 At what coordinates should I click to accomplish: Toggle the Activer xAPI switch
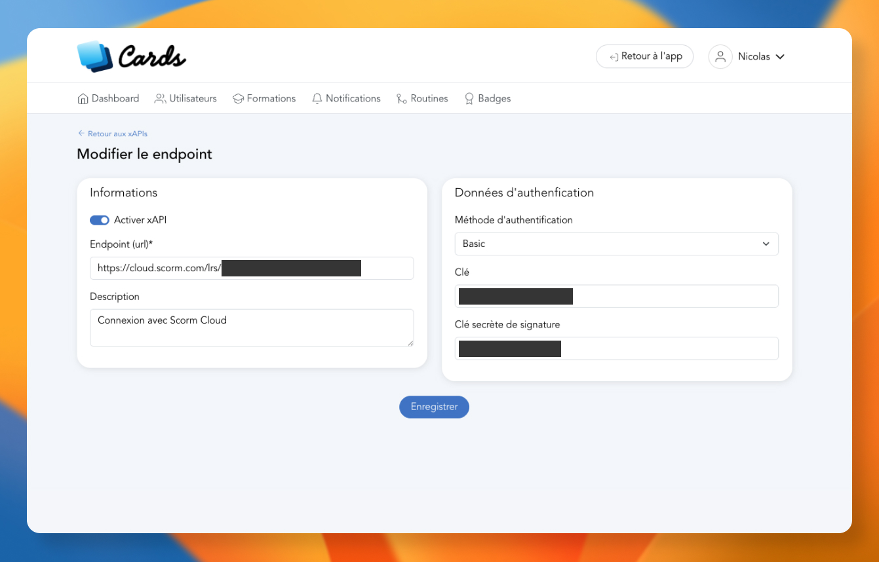pos(100,220)
